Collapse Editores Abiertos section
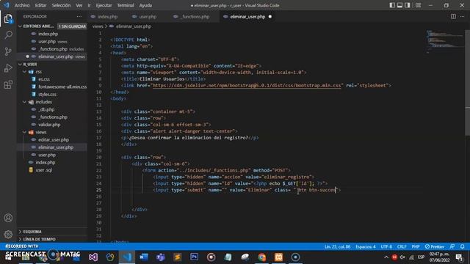This screenshot has width=470, height=264. click(x=38, y=26)
